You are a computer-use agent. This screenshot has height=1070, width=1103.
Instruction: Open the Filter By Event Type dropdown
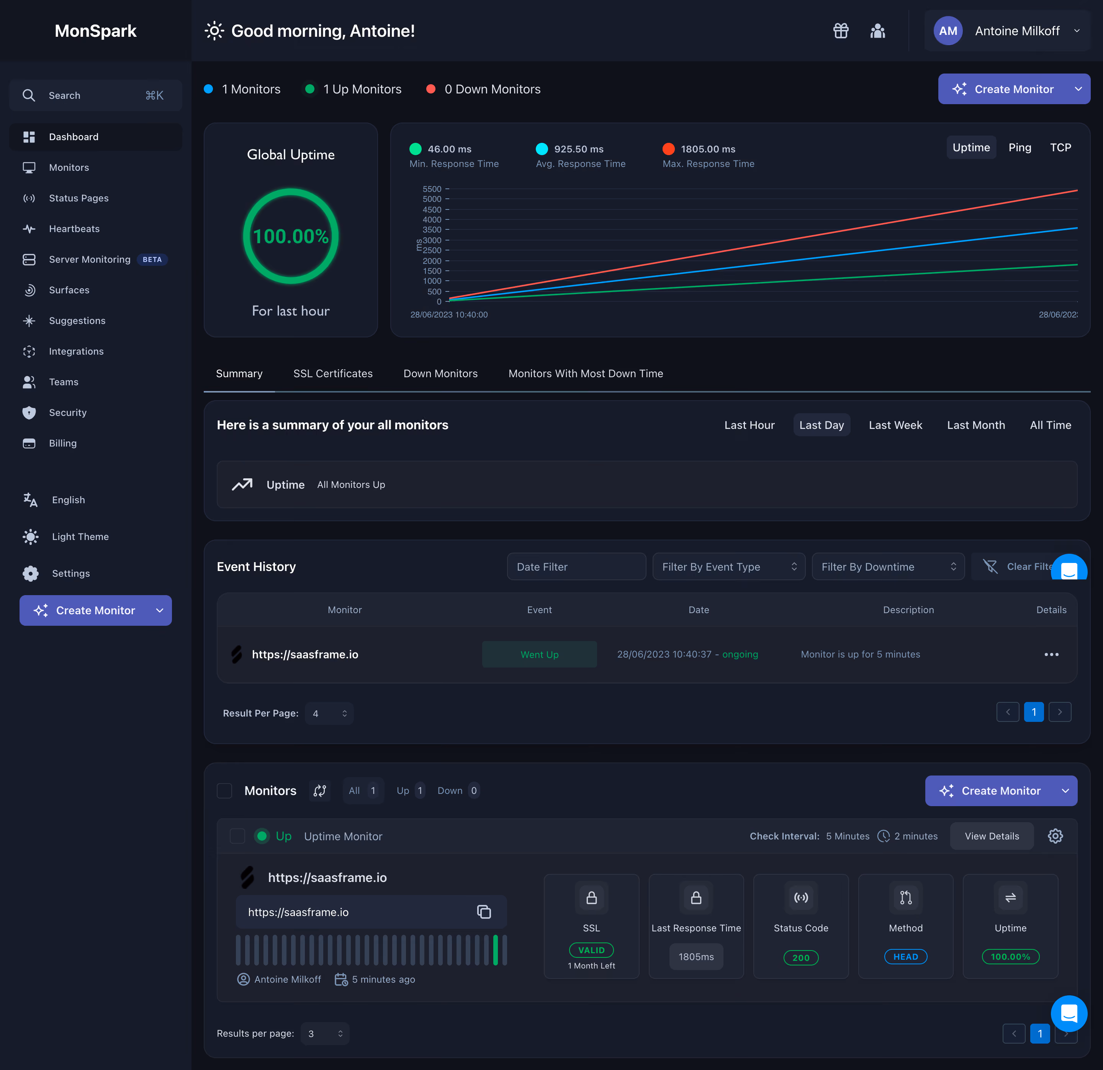(729, 567)
